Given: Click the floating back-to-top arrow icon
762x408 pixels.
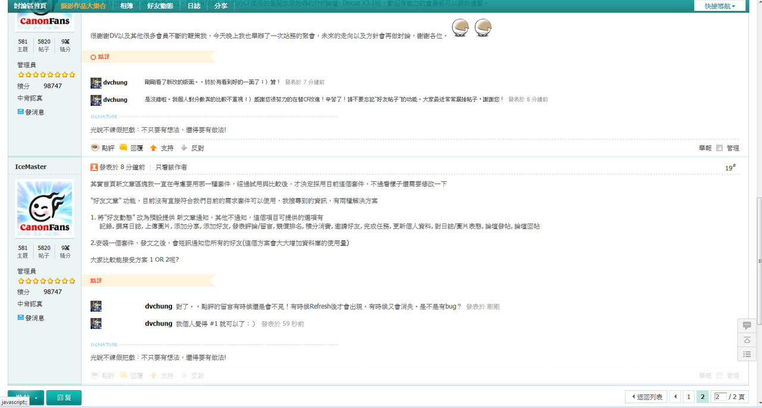Looking at the screenshot, I should click(x=747, y=340).
